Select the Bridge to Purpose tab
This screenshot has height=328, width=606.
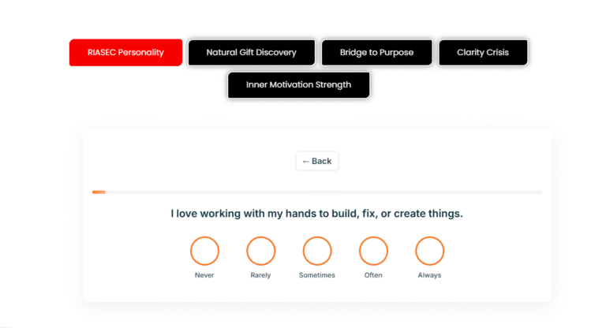coord(376,53)
